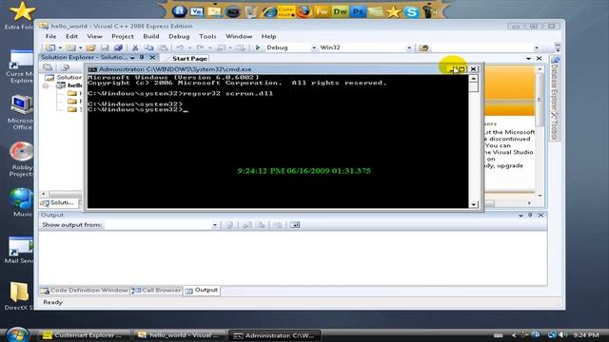Open the Help menu

(268, 36)
